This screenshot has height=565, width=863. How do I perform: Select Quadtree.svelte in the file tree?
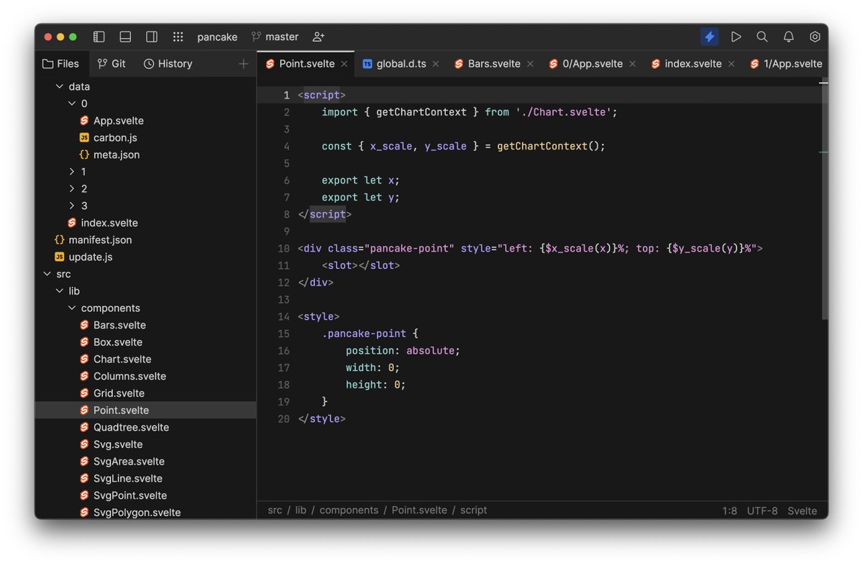click(132, 427)
